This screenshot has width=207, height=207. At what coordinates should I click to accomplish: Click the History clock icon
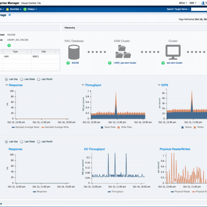(x=25, y=9)
